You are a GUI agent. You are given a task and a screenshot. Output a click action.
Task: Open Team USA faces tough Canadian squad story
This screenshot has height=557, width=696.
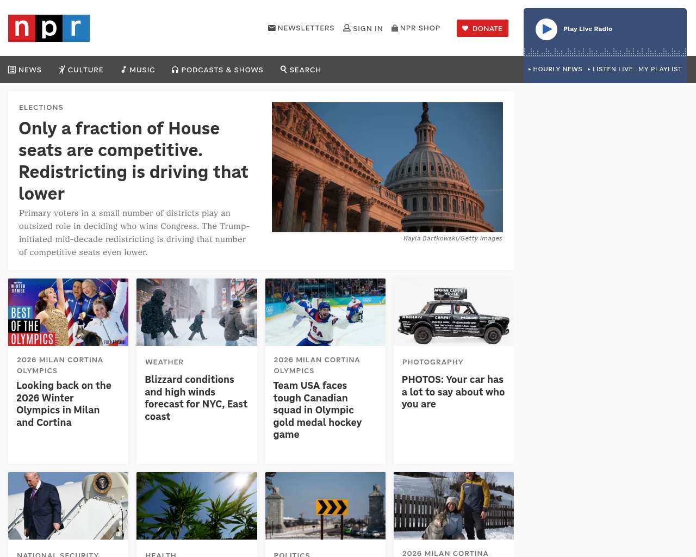318,410
